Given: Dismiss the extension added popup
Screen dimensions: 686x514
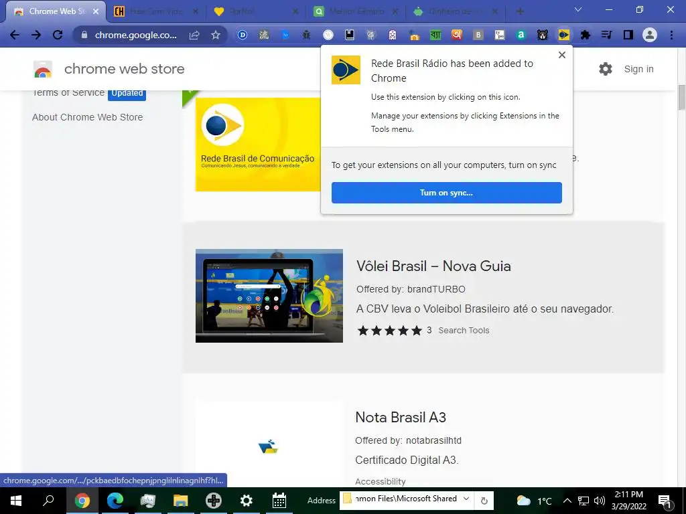Looking at the screenshot, I should tap(562, 55).
